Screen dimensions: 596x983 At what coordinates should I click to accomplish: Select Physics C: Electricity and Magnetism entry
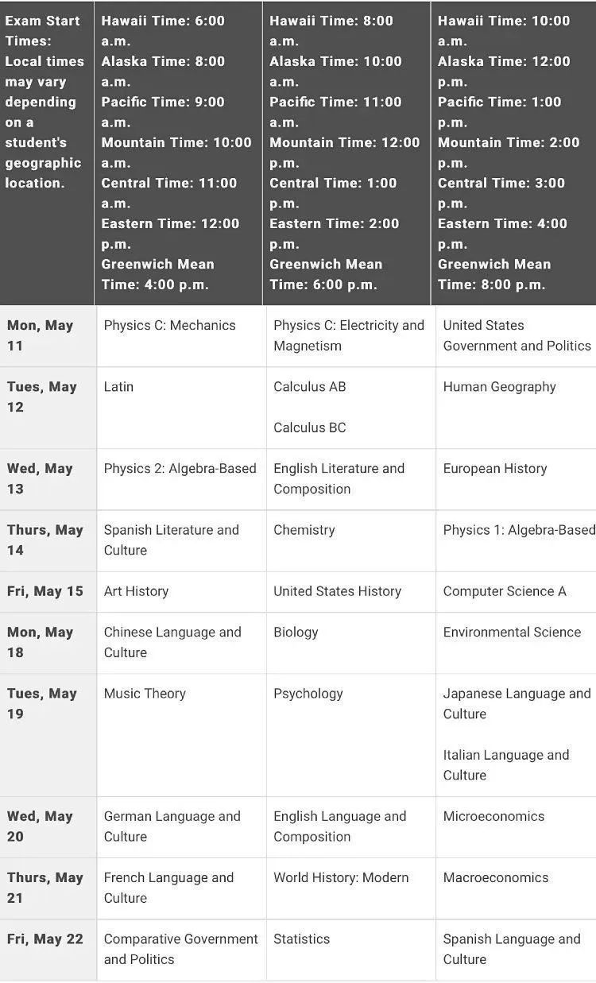click(348, 335)
